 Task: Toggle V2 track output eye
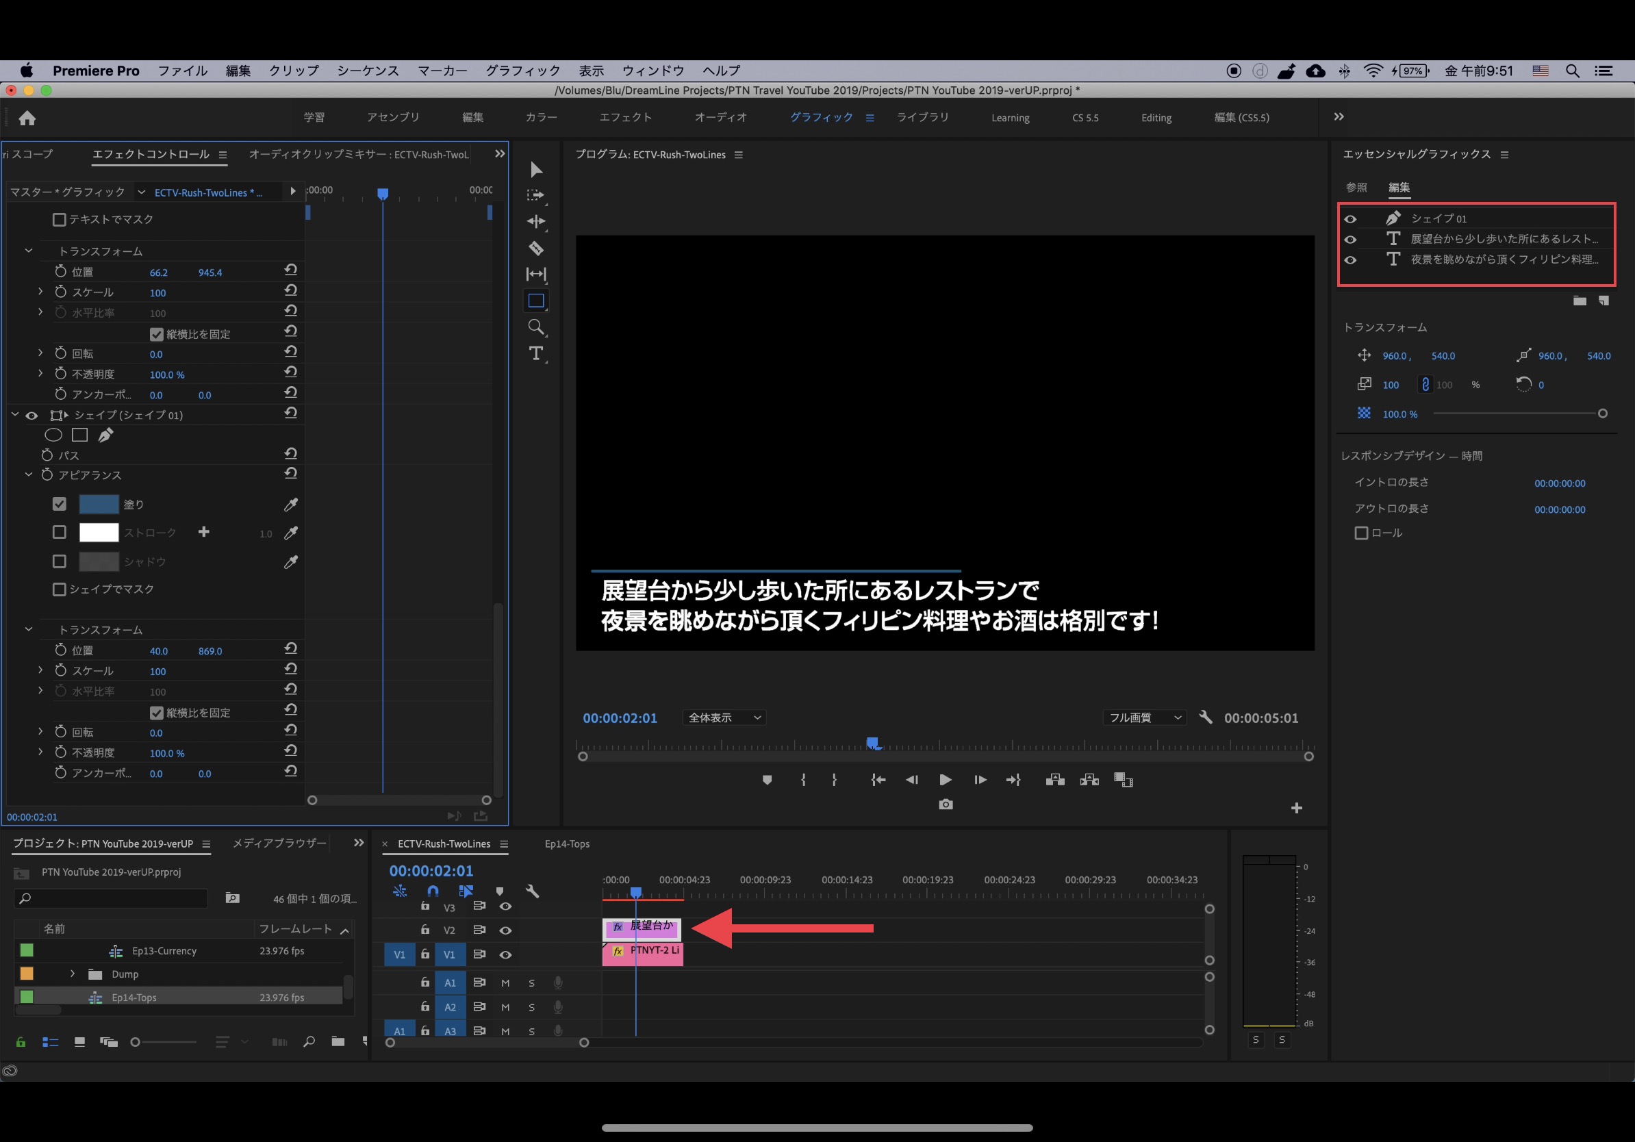[x=505, y=930]
